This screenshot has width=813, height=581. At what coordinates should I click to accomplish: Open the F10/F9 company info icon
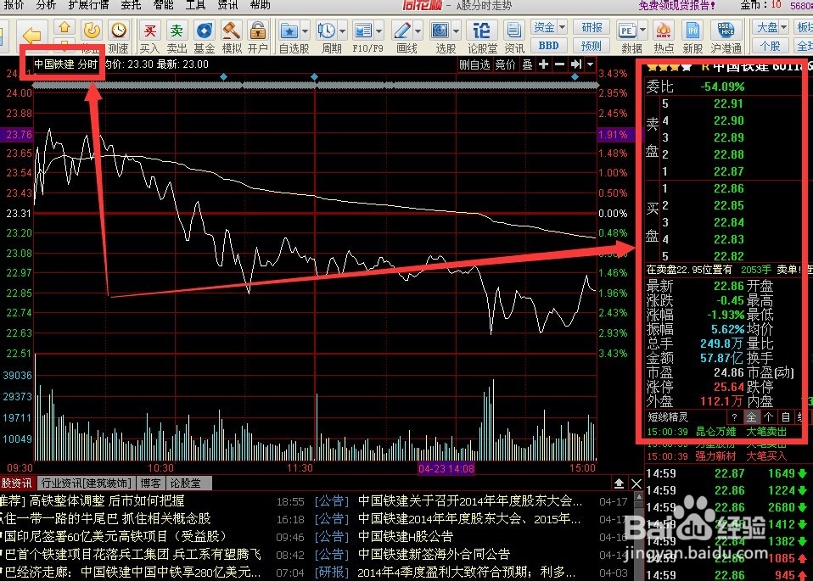[x=363, y=31]
